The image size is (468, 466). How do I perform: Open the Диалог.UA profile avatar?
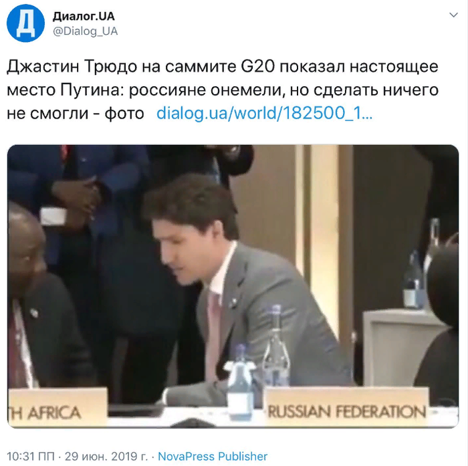click(25, 23)
